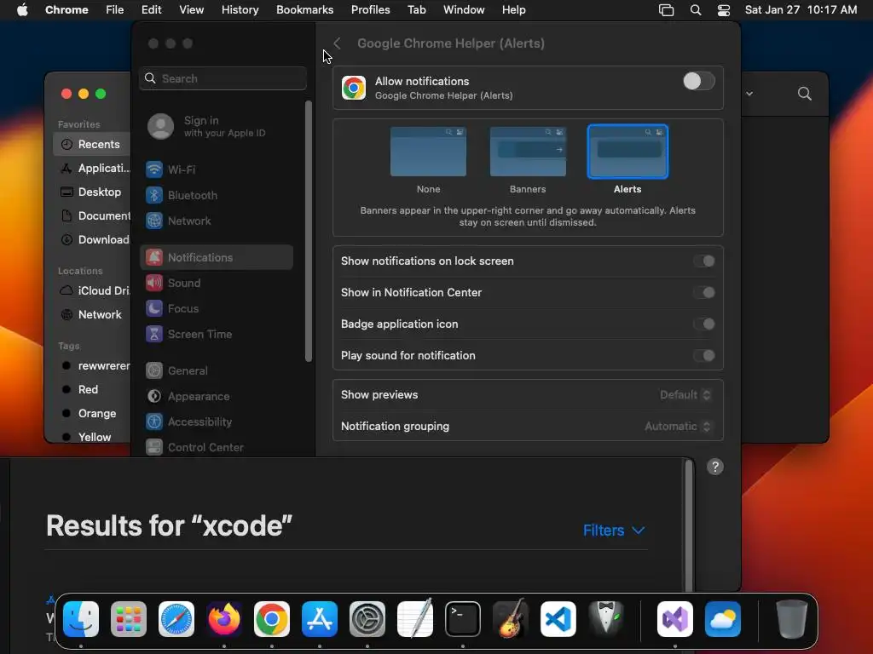Select the Alerts style thumbnail
873x654 pixels.
tap(627, 152)
